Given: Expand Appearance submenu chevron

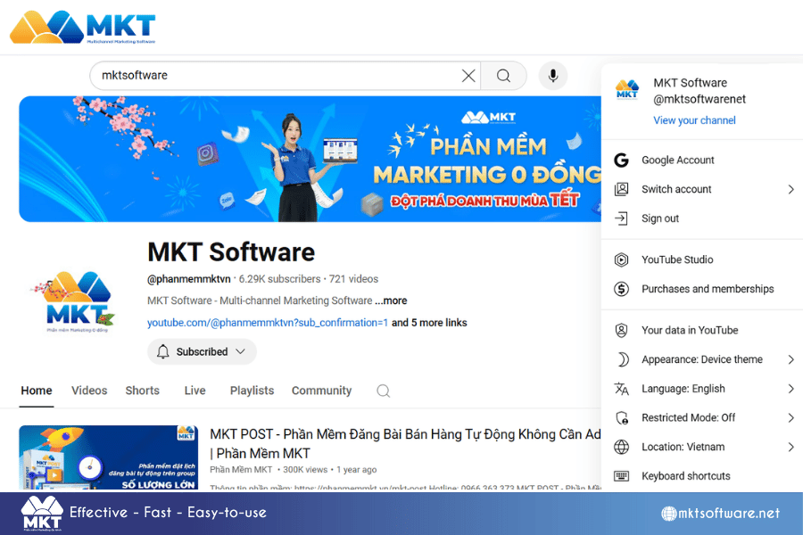Looking at the screenshot, I should 791,359.
